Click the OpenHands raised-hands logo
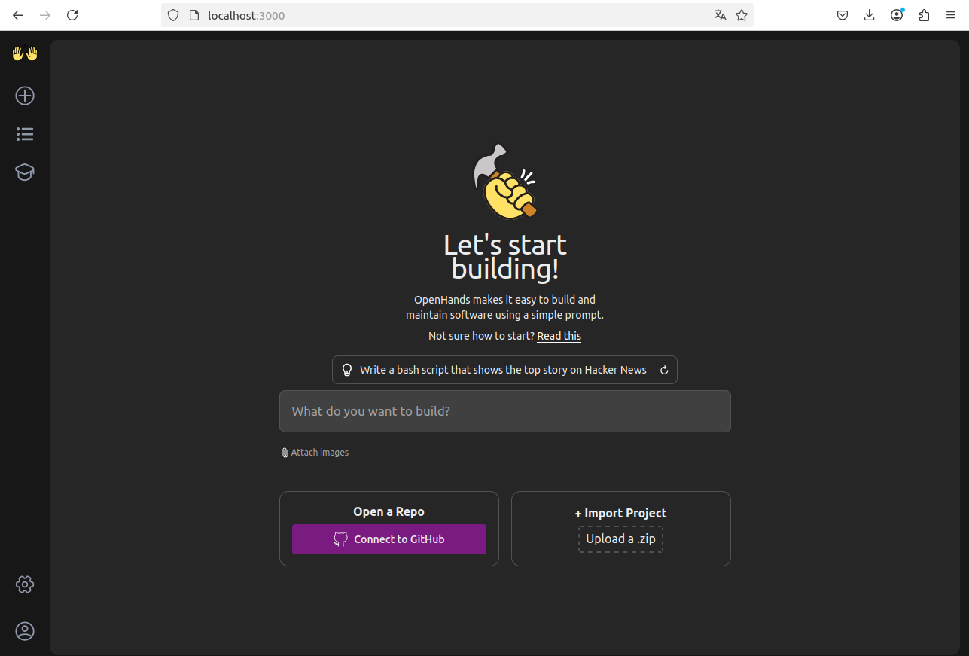Image resolution: width=969 pixels, height=656 pixels. click(24, 53)
